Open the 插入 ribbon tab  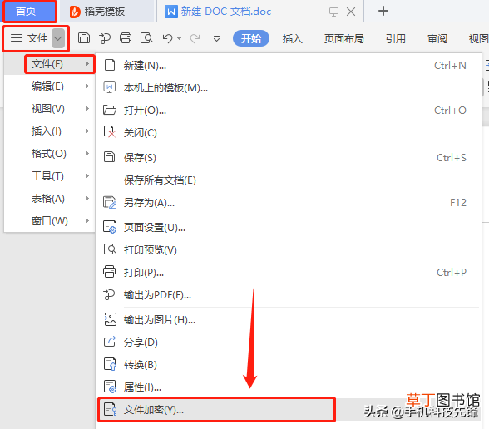(292, 38)
